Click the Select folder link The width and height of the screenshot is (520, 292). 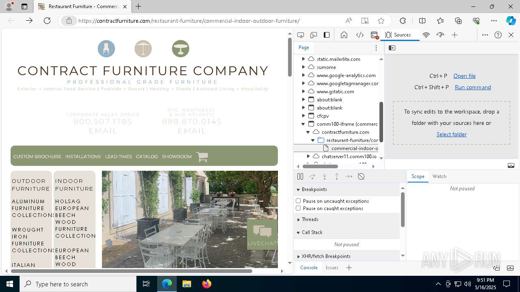coord(451,134)
